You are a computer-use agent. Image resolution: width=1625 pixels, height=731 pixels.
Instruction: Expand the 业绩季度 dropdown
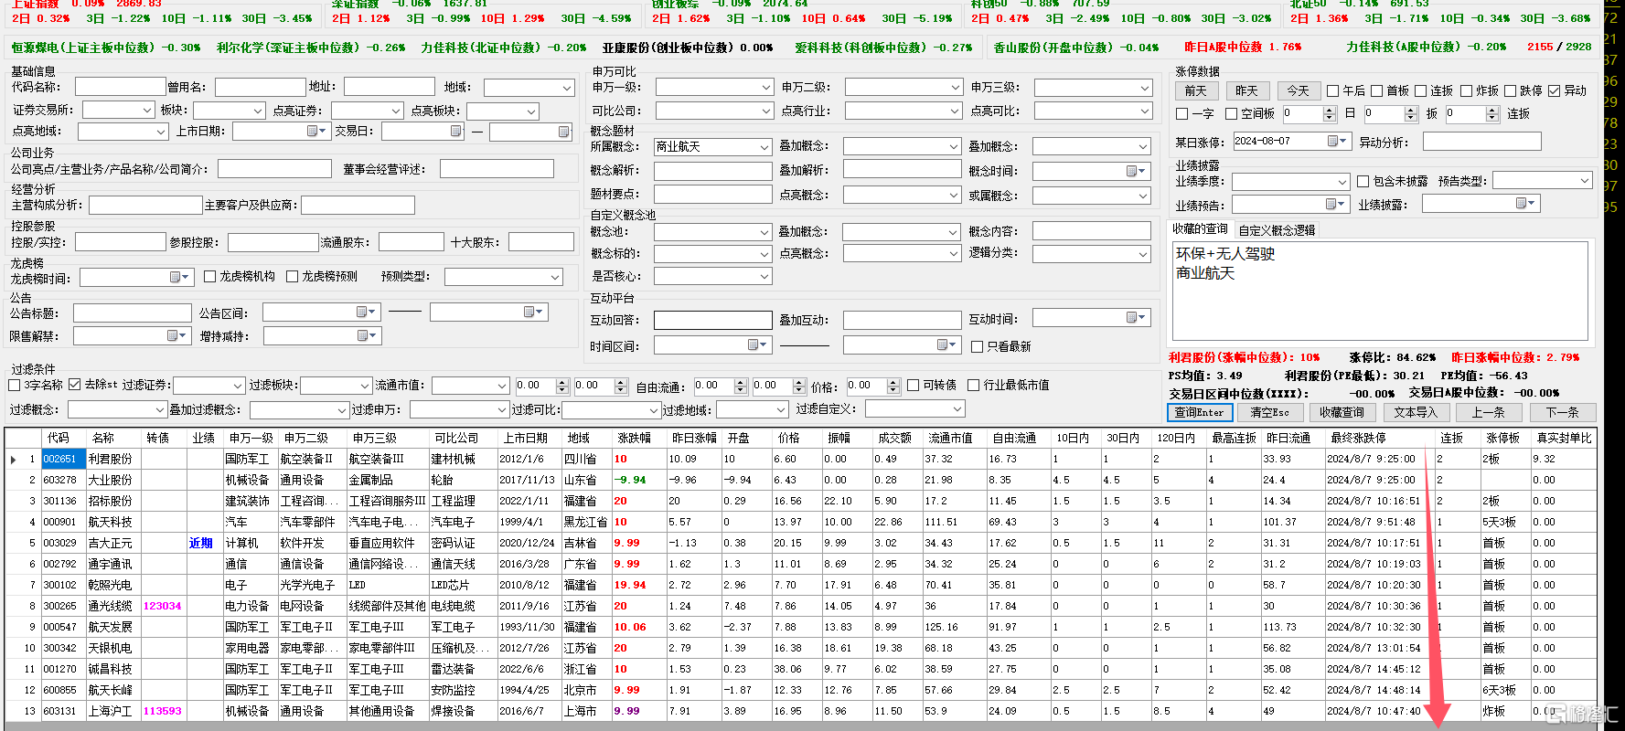1342,182
